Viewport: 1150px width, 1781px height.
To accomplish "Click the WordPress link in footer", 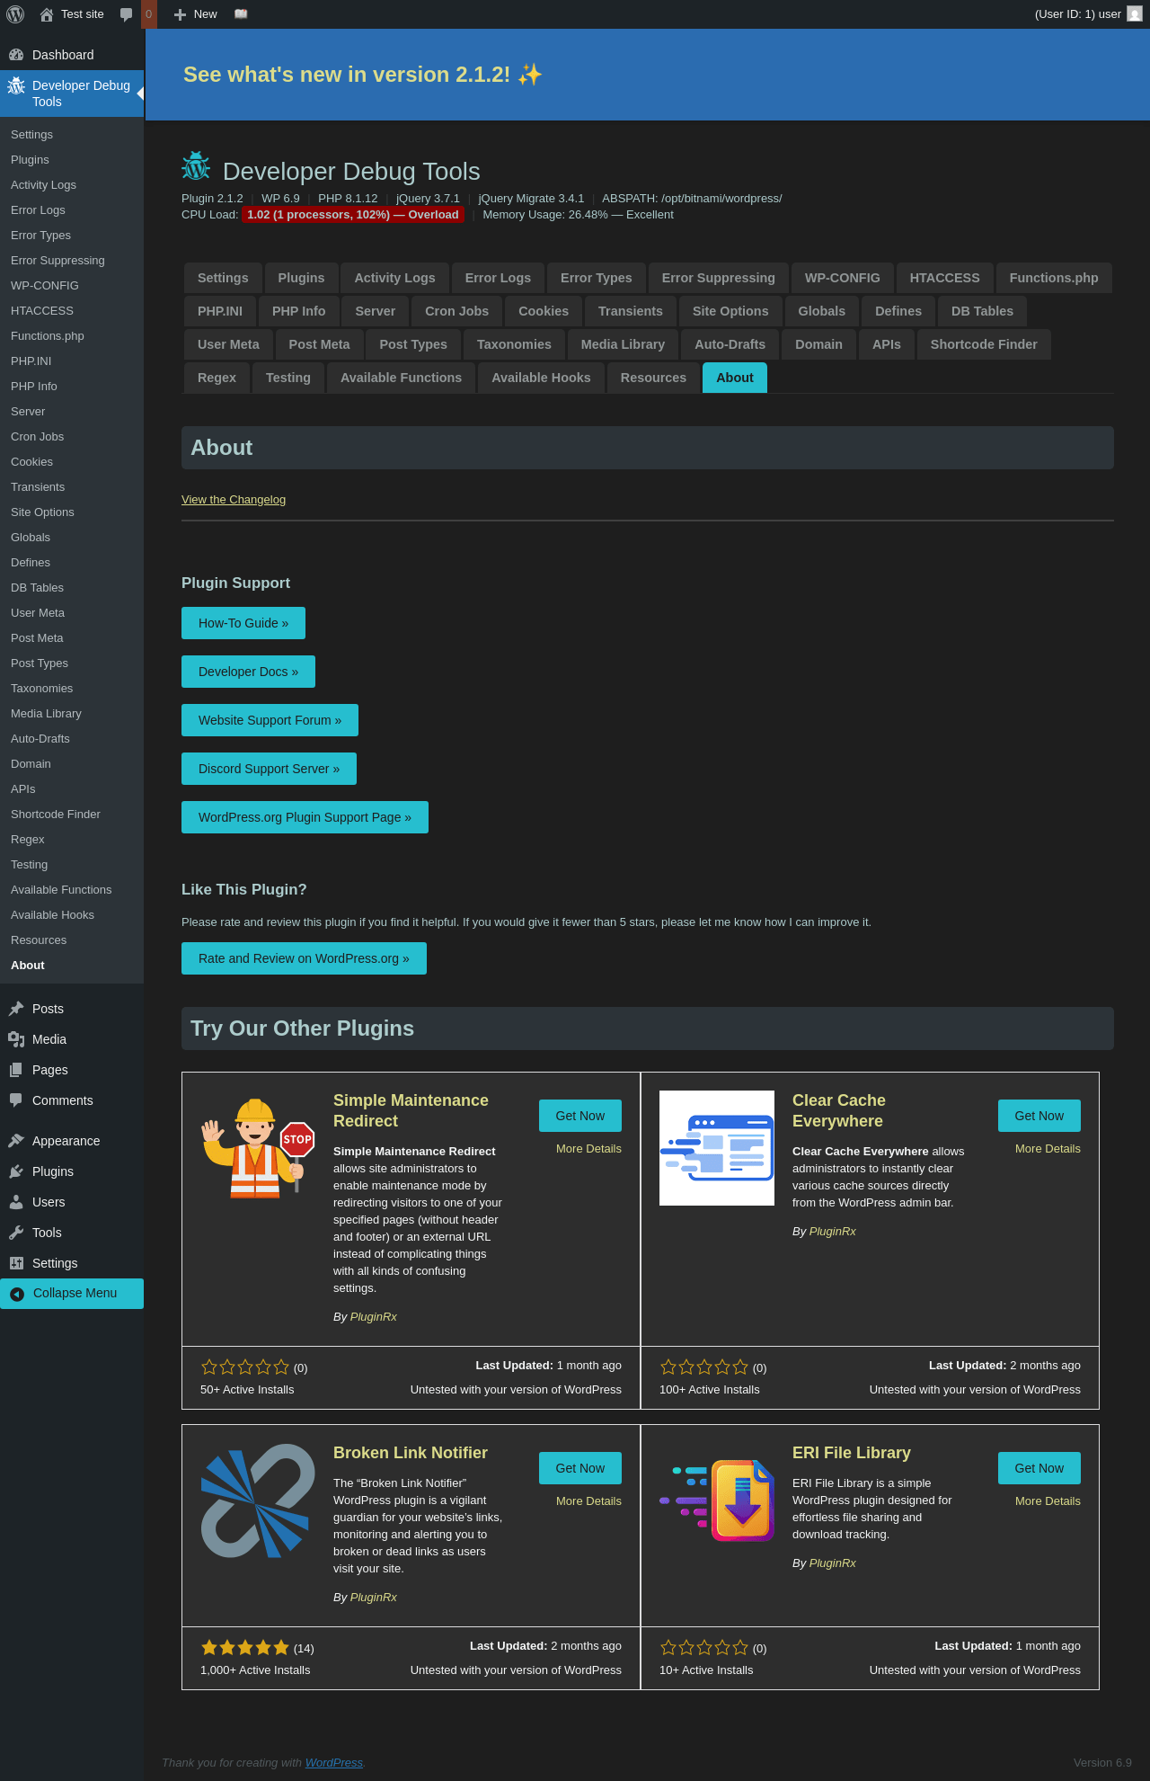I will (334, 1763).
